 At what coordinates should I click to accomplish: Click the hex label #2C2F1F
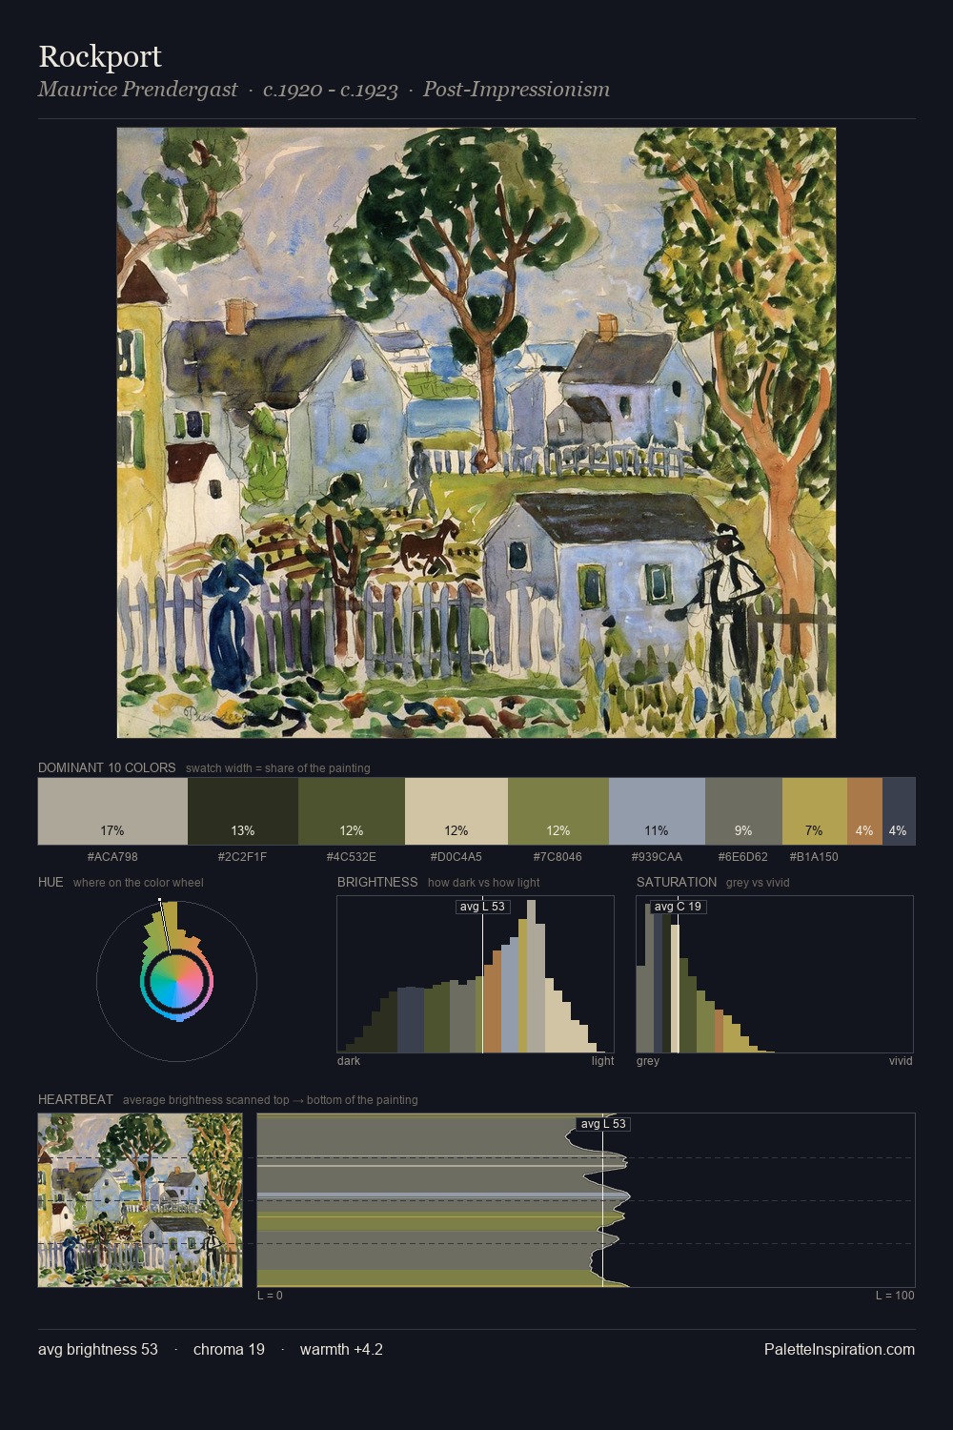pos(242,857)
